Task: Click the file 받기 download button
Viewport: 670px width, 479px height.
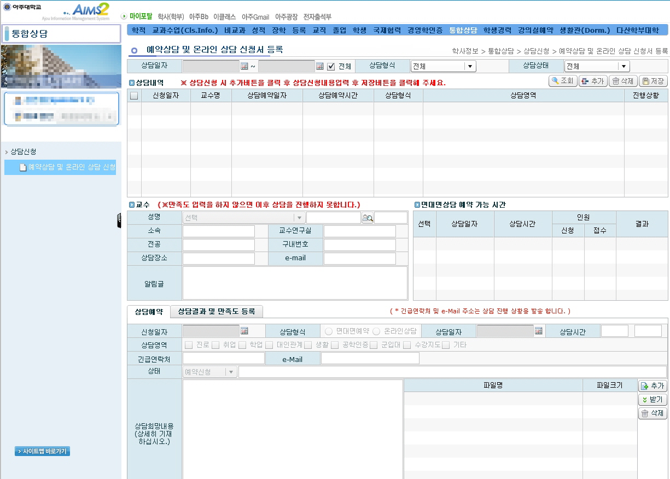Action: tap(652, 400)
